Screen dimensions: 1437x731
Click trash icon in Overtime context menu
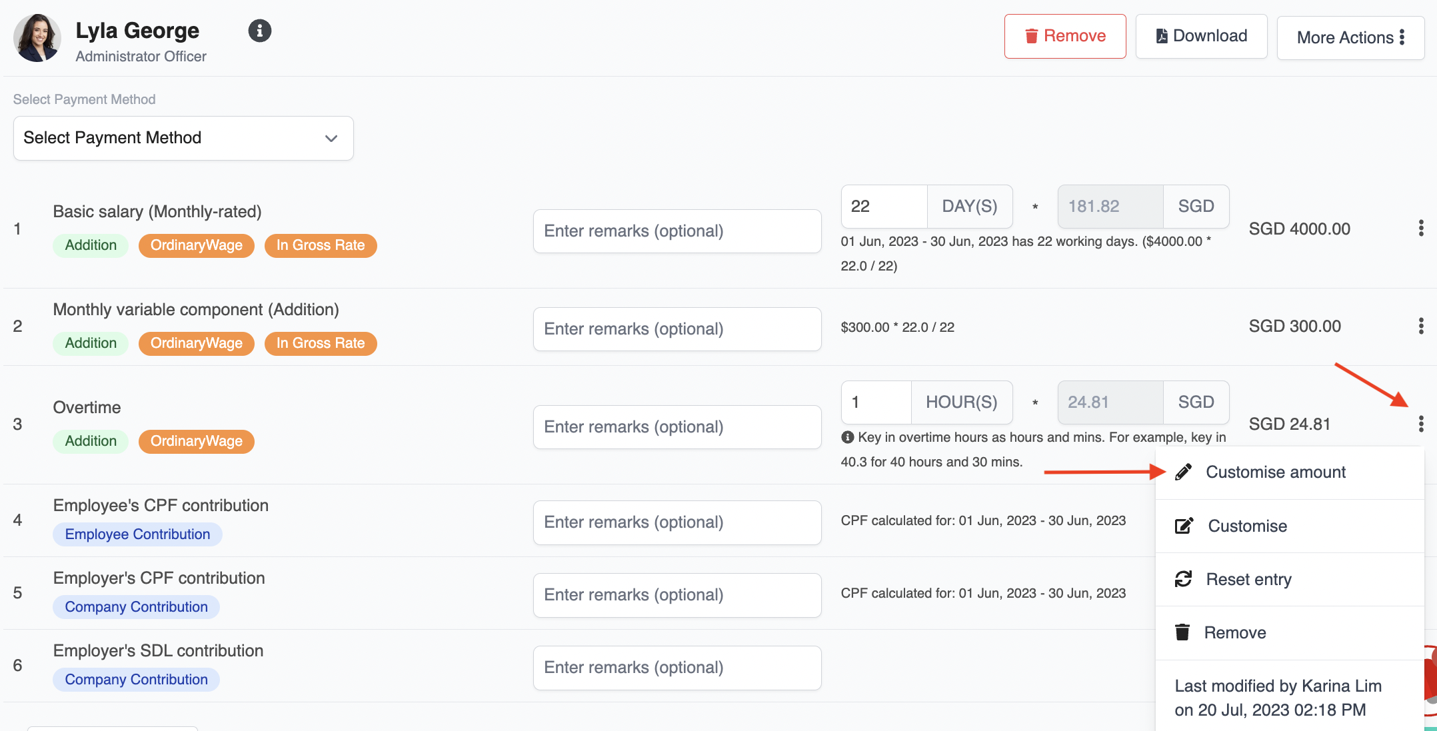1182,632
